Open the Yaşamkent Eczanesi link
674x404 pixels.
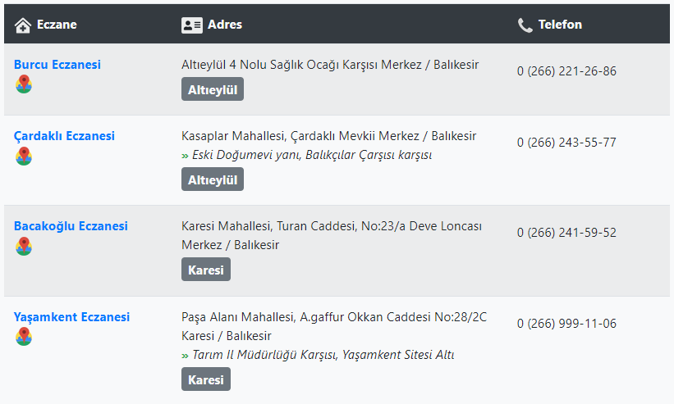point(71,317)
